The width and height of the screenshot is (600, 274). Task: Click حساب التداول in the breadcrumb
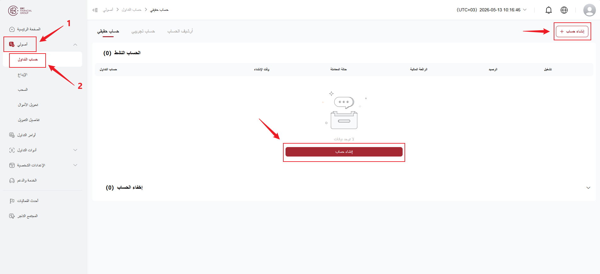click(x=132, y=10)
